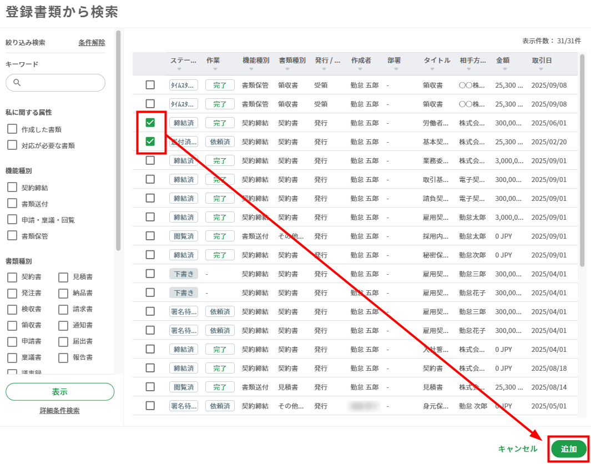Screen dimensions: 591x464
Task: Click 追加 to add selected documents
Action: tap(569, 449)
